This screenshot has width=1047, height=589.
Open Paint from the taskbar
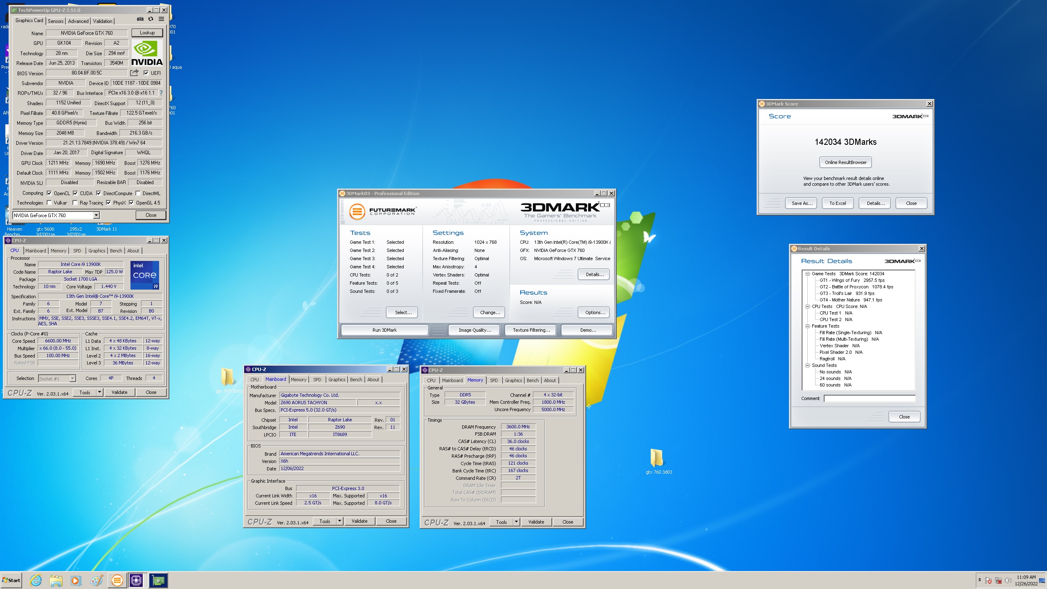click(96, 580)
